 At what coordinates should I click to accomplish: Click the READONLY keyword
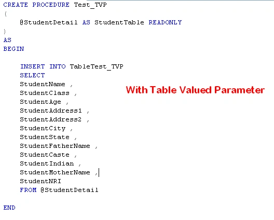[x=165, y=22]
